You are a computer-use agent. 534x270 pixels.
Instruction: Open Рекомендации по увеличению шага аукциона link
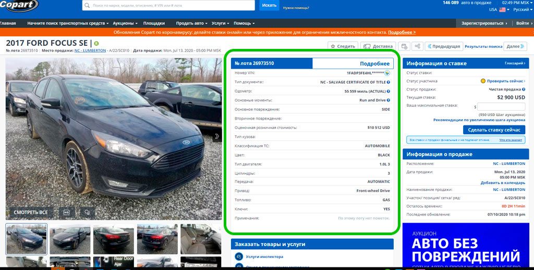[479, 120]
